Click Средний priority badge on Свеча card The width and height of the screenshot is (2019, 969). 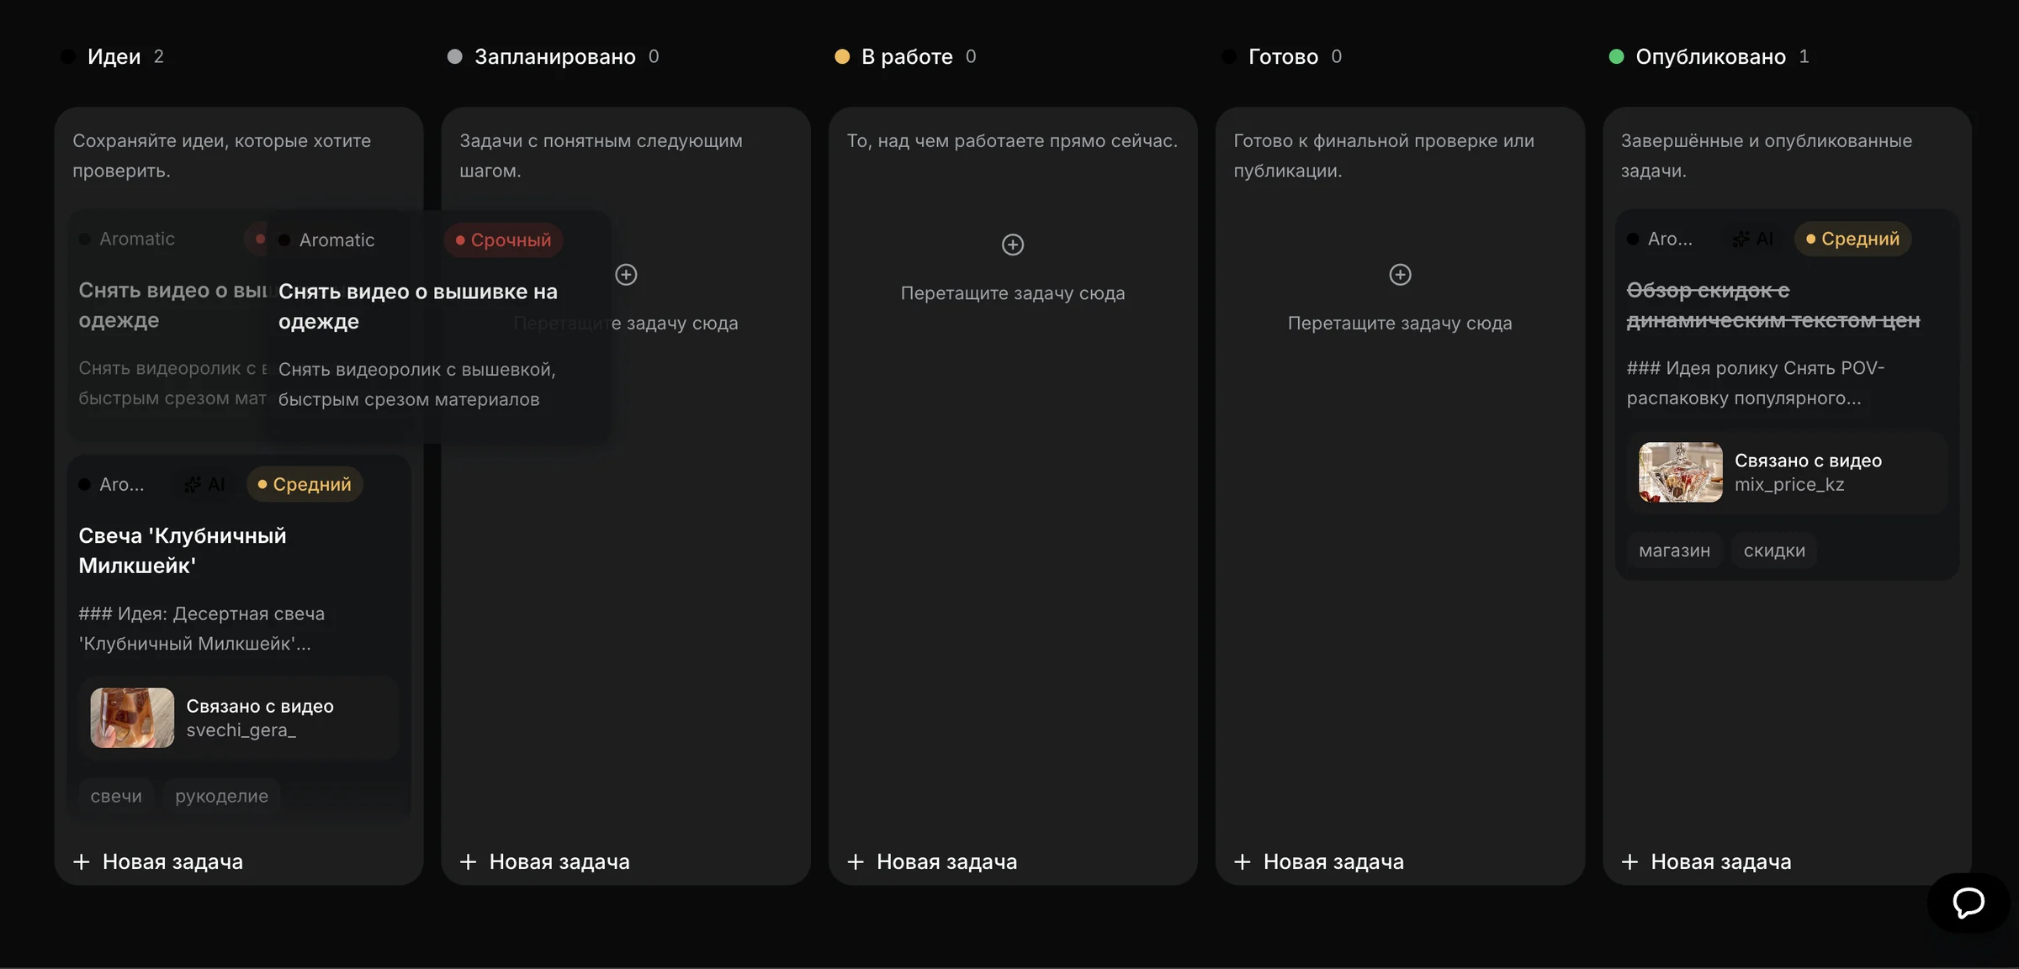(305, 484)
